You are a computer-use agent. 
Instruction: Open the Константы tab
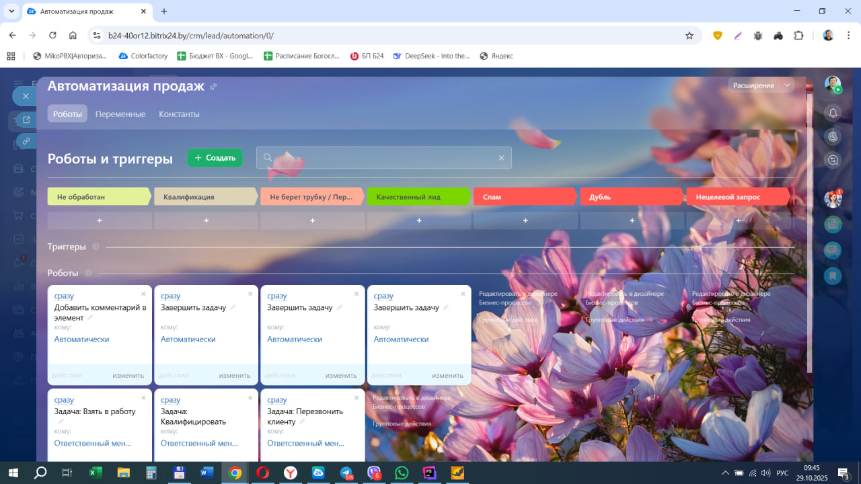point(179,114)
